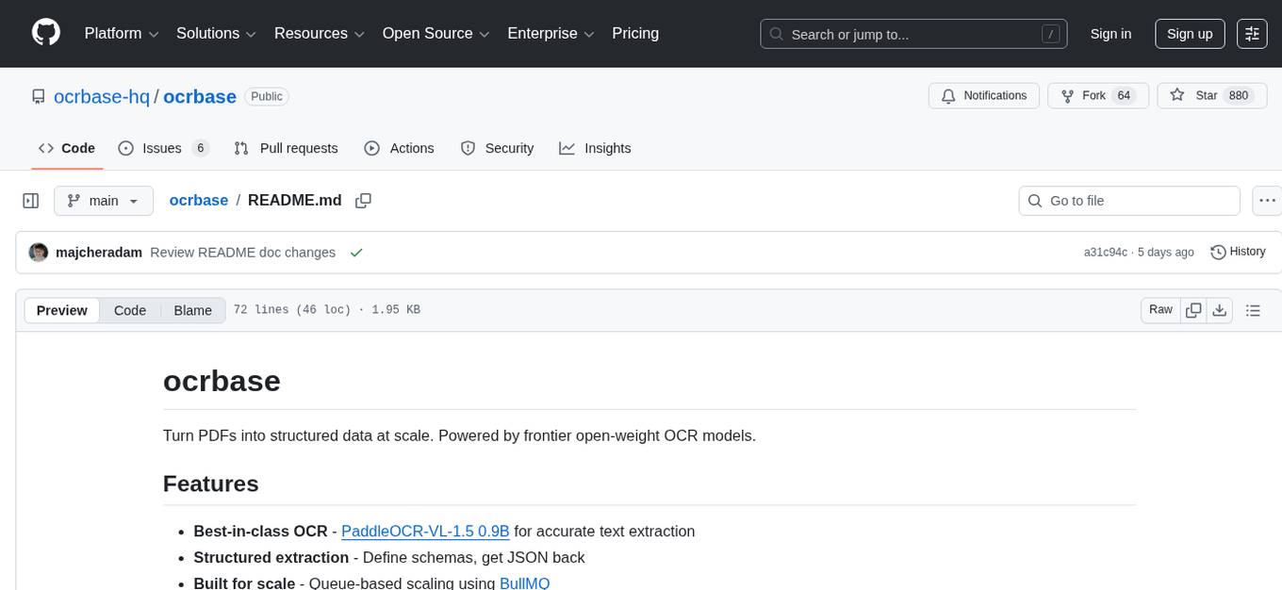1282x590 pixels.
Task: Click the Go to file search field
Action: pos(1128,200)
